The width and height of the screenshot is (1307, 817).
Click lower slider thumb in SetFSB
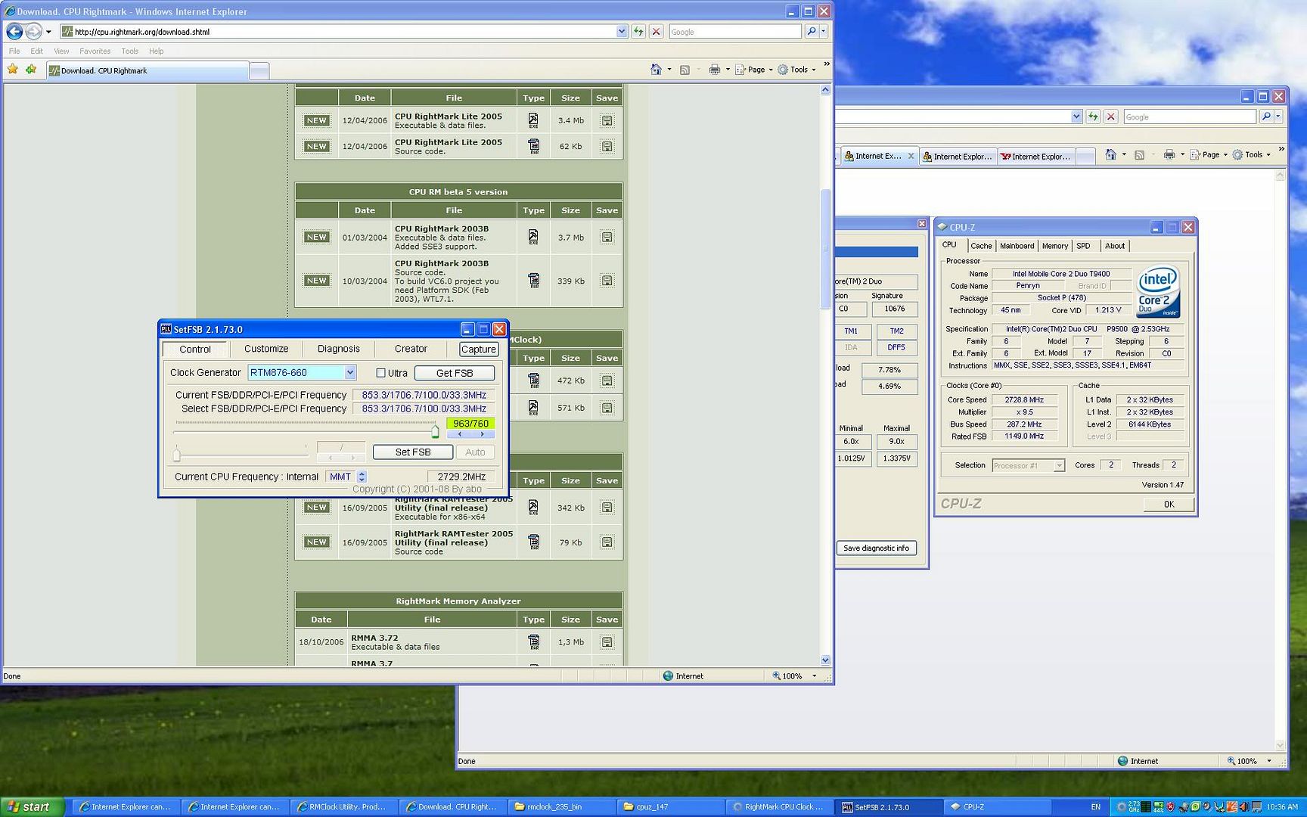pyautogui.click(x=177, y=454)
